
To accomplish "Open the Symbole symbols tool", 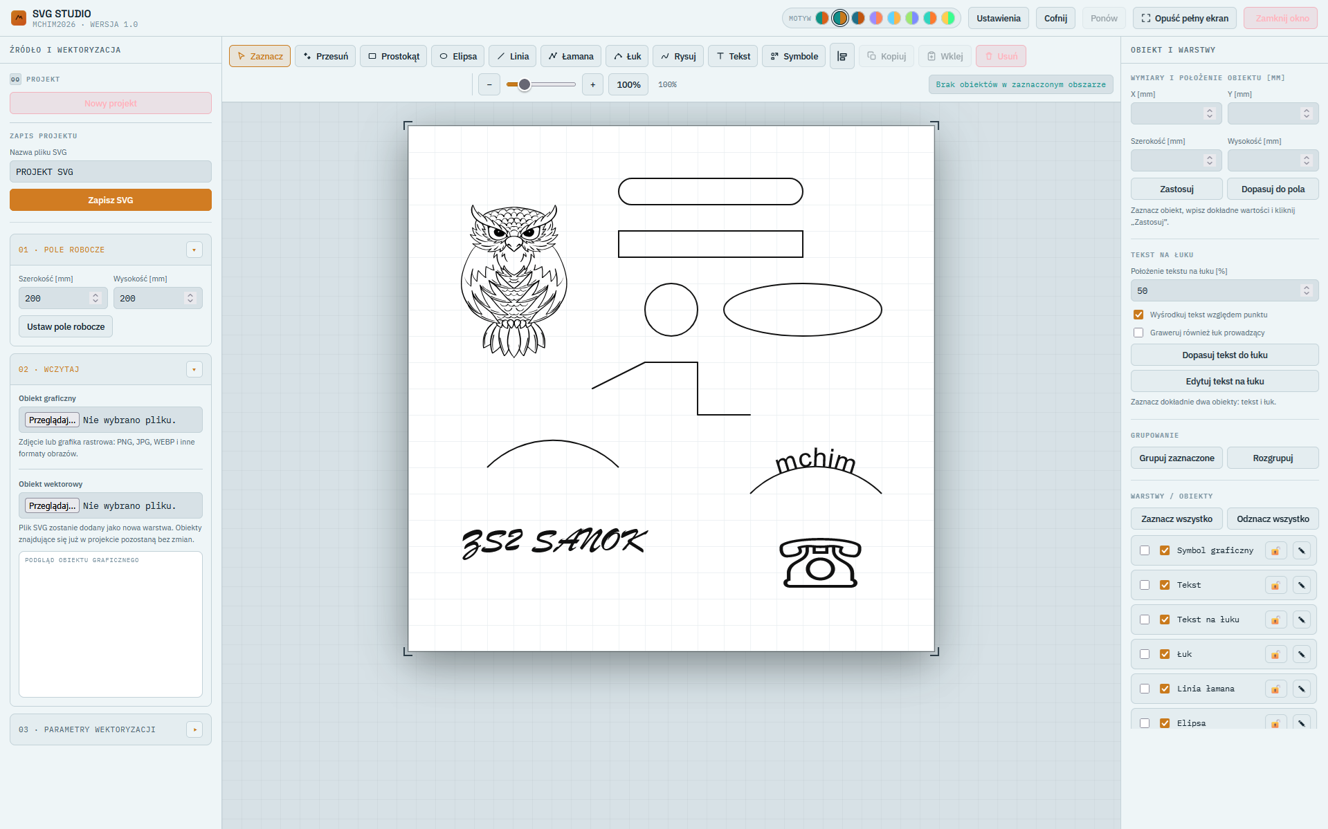I will coord(794,56).
